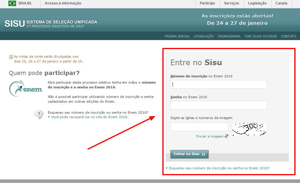Click the Enem logo
Image resolution: width=300 pixels, height=183 pixels.
coord(26,89)
